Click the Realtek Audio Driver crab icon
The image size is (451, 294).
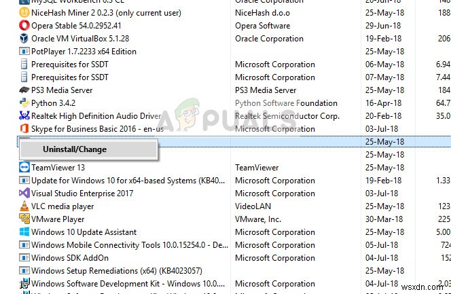pos(24,116)
